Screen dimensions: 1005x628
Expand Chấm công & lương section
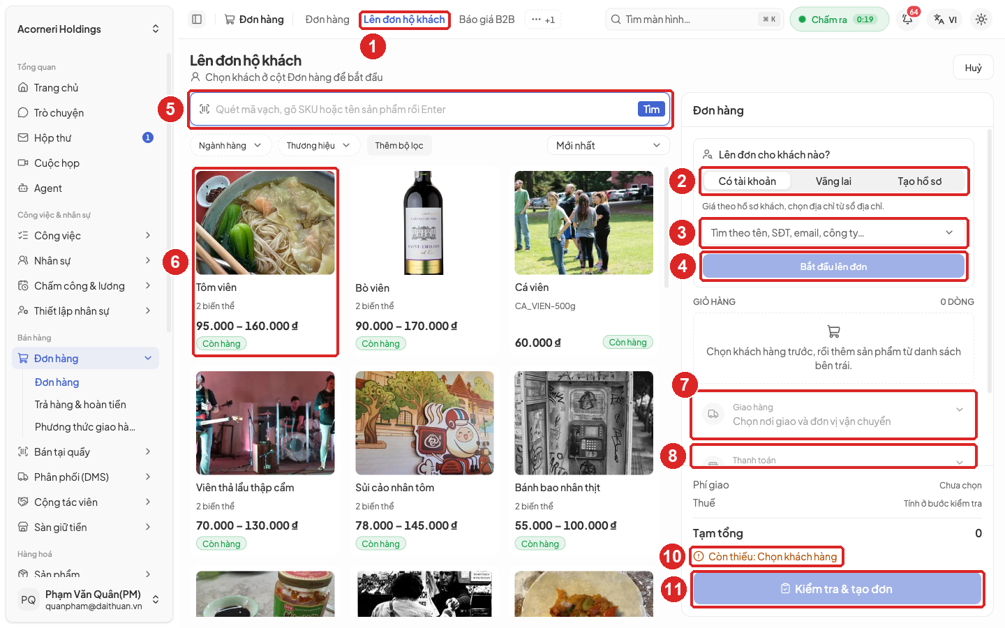click(85, 286)
